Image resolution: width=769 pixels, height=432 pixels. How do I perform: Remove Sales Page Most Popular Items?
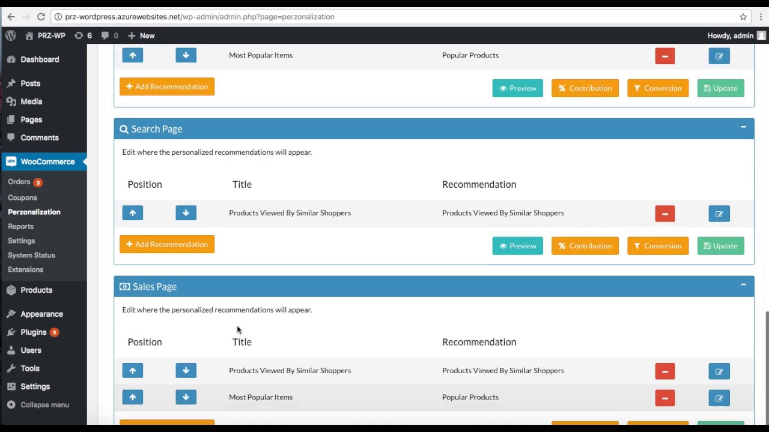(x=665, y=398)
